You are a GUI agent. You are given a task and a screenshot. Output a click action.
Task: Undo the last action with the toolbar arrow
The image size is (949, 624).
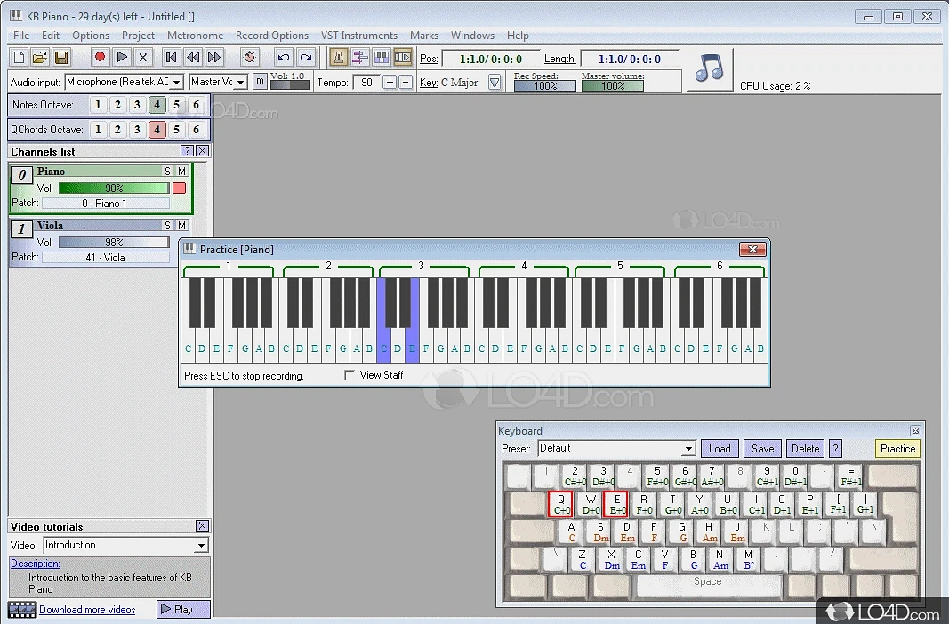click(x=284, y=58)
